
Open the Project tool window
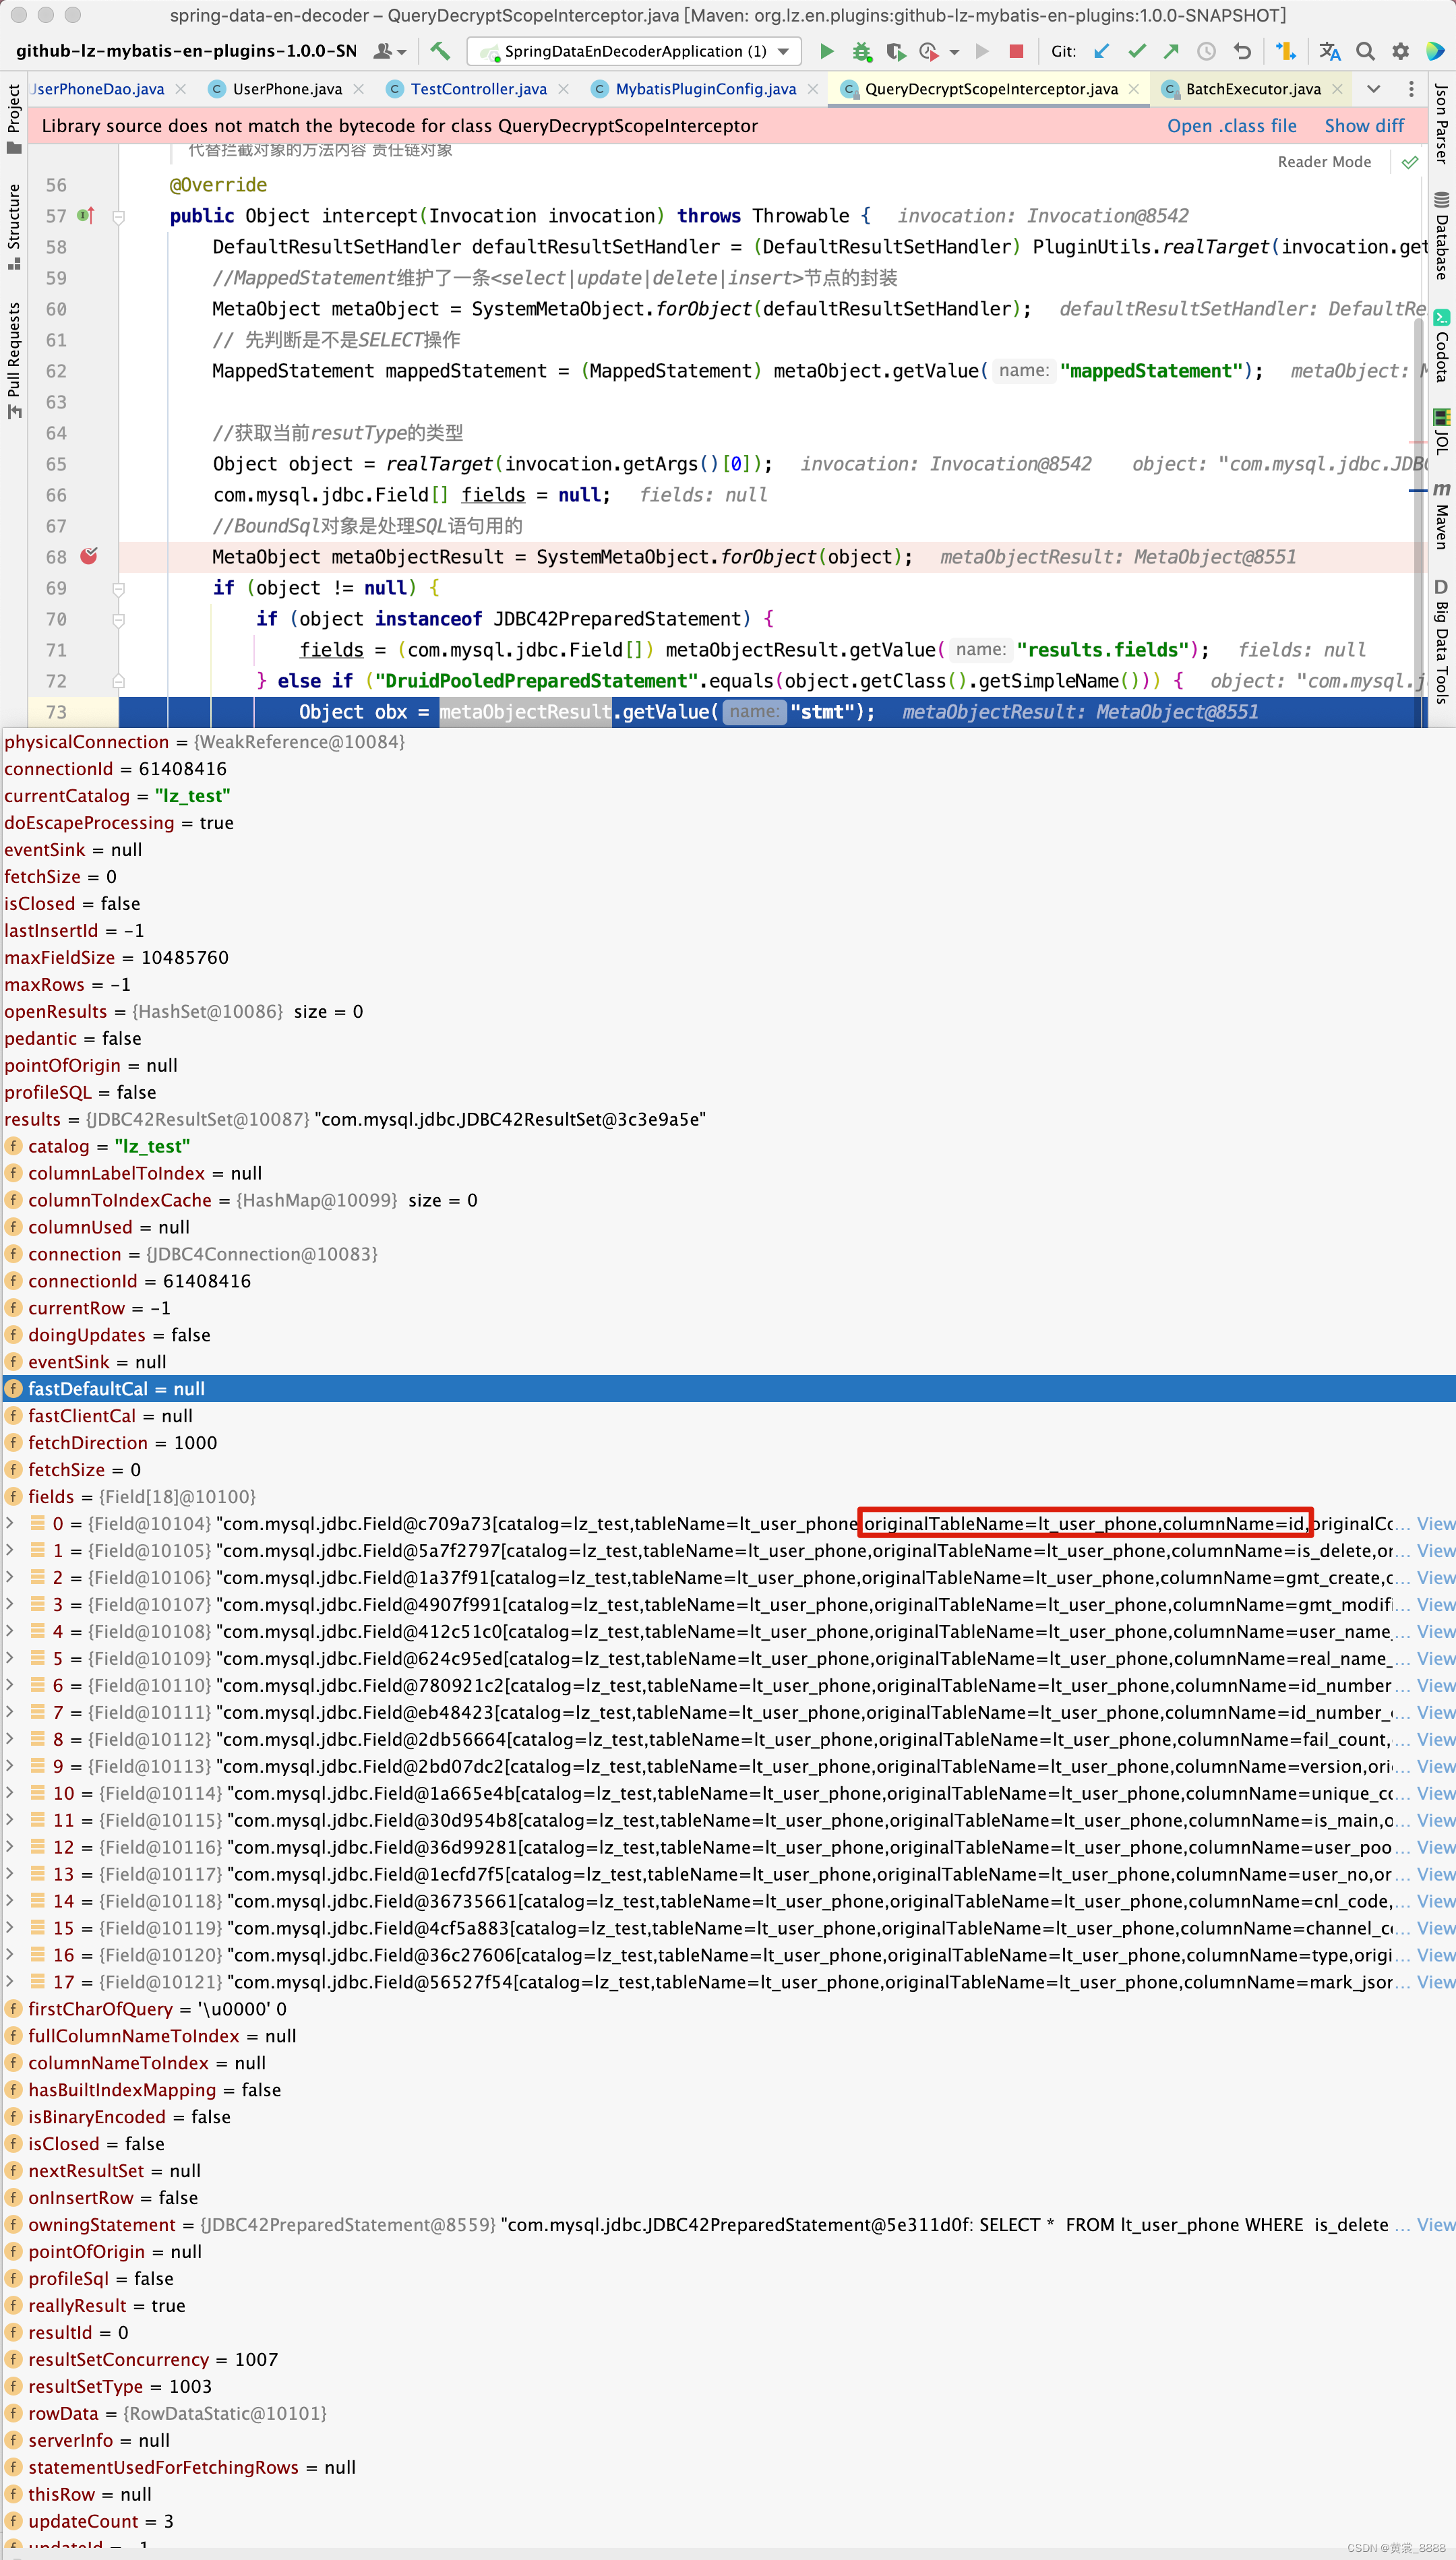pos(13,118)
